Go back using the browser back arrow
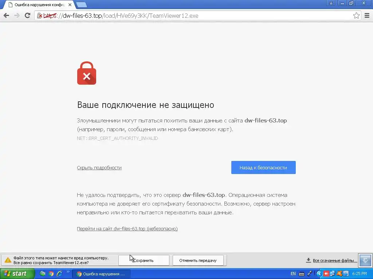The height and width of the screenshot is (279, 373). 7,16
